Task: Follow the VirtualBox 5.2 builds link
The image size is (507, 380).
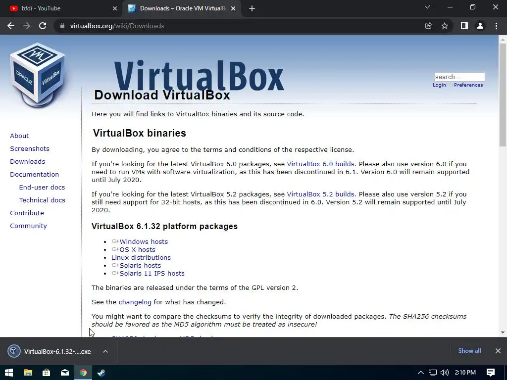Action: (320, 194)
